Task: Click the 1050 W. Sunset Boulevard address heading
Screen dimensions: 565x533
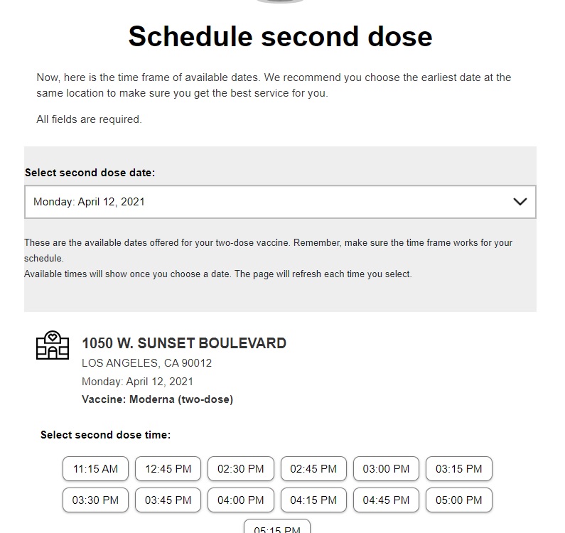Action: pyautogui.click(x=184, y=343)
